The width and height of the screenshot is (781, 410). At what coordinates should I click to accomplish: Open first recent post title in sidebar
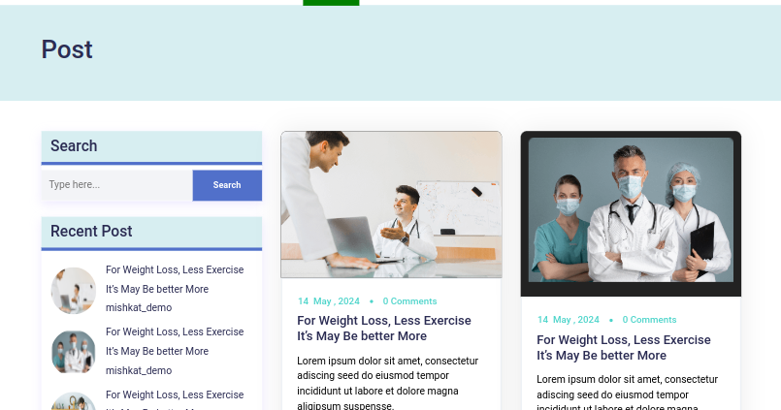coord(175,279)
